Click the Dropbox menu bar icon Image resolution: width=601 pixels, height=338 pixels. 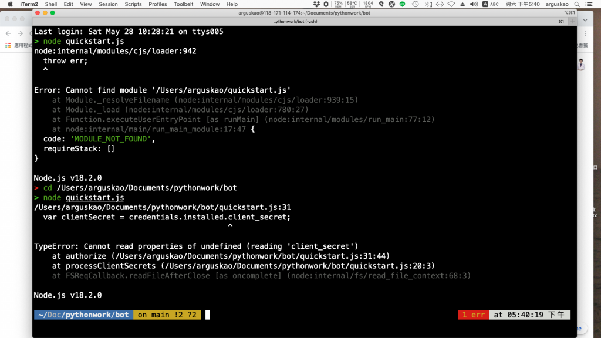(316, 4)
